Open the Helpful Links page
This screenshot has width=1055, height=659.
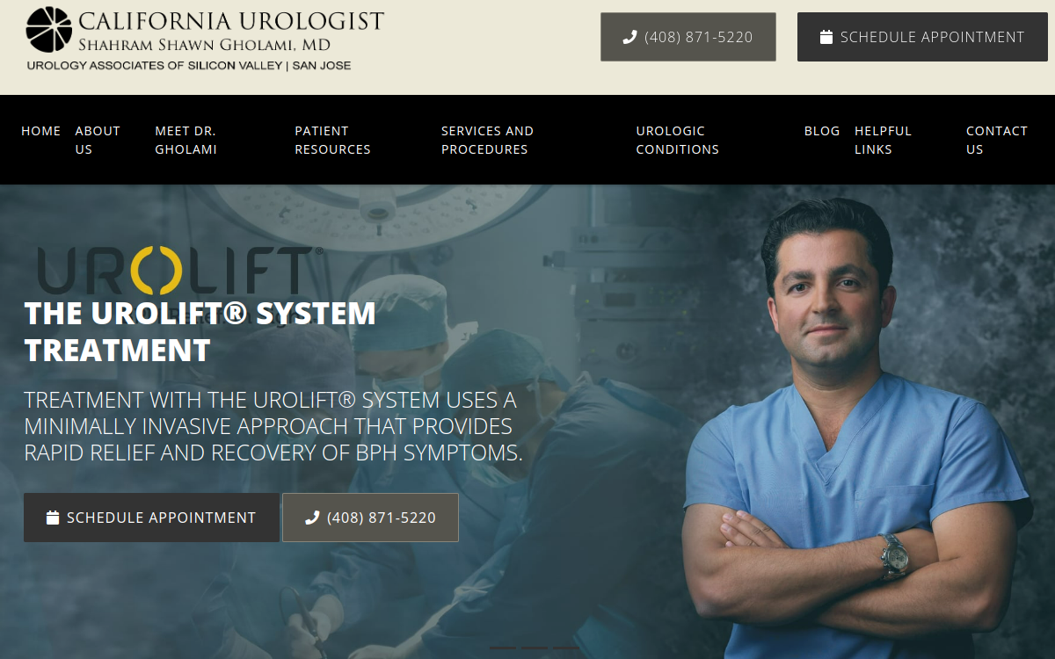(883, 140)
